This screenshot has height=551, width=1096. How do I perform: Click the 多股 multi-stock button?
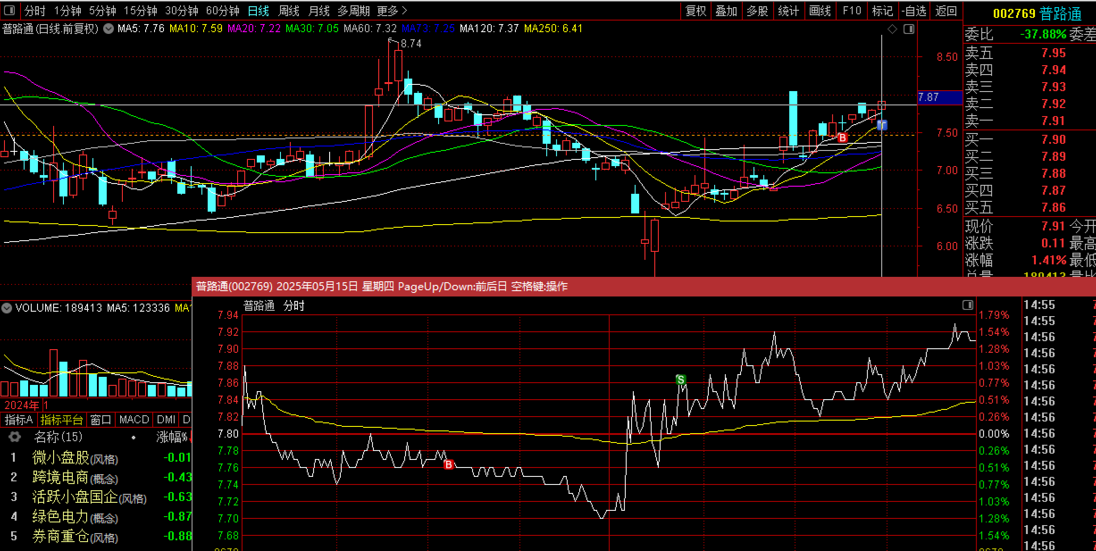pyautogui.click(x=757, y=11)
